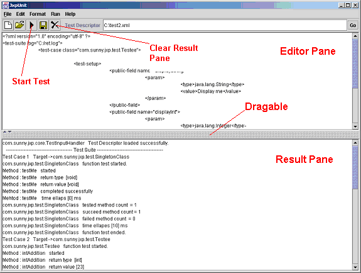Open the File menu
Viewport: 361px width, 273px height.
coord(8,14)
